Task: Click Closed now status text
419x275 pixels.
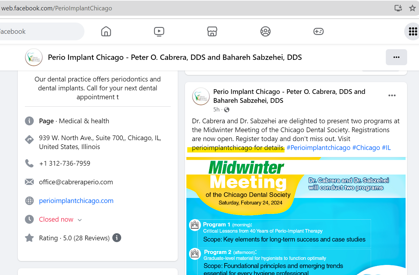Action: [x=56, y=219]
